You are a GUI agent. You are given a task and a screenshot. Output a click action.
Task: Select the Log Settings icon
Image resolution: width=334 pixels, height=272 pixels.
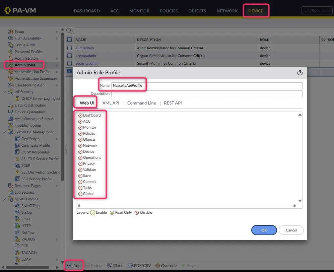pyautogui.click(x=10, y=192)
